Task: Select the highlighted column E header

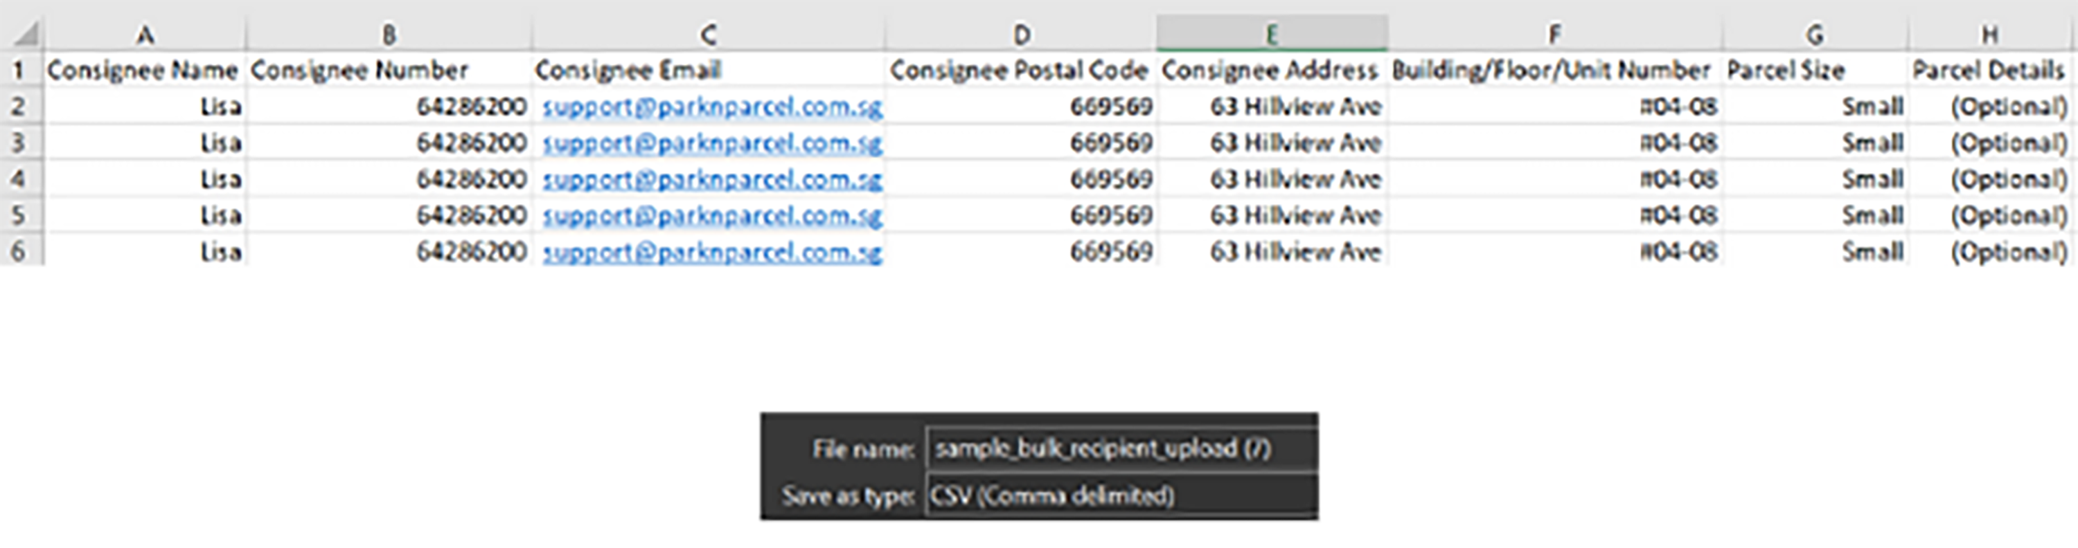Action: pos(1271,35)
